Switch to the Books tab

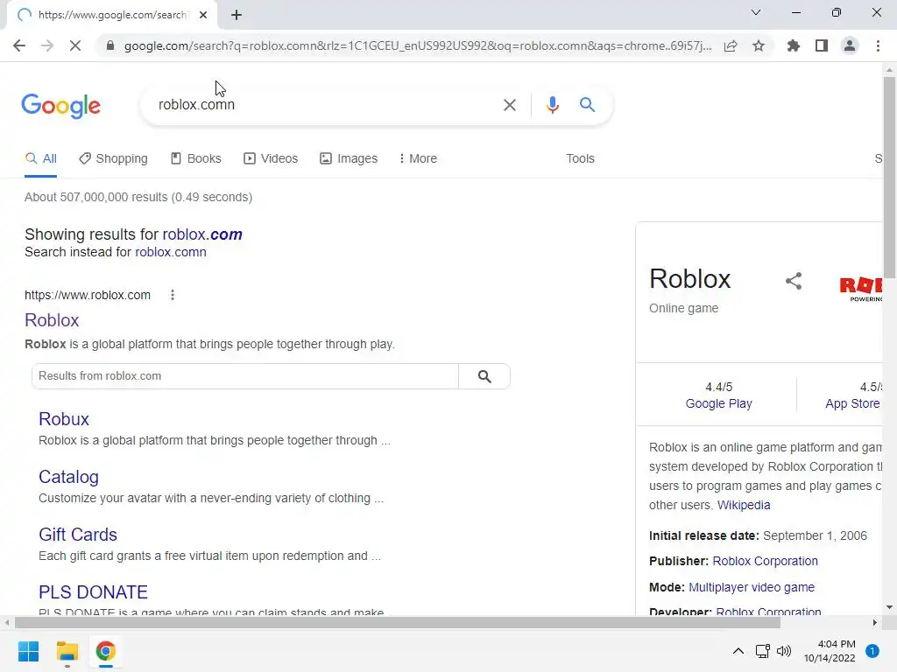point(196,159)
